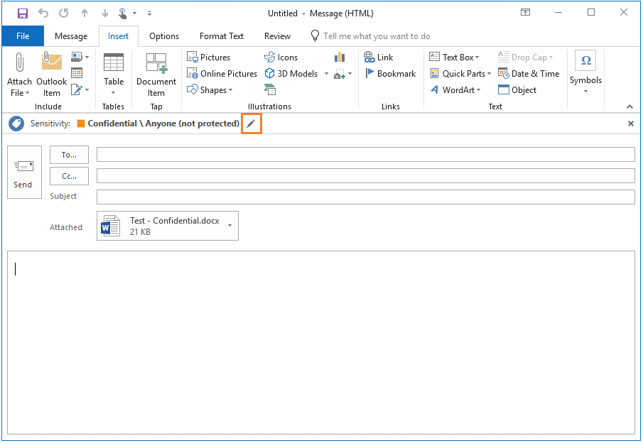This screenshot has width=643, height=443.
Task: Insert an Outlook Item
Action: pos(52,75)
